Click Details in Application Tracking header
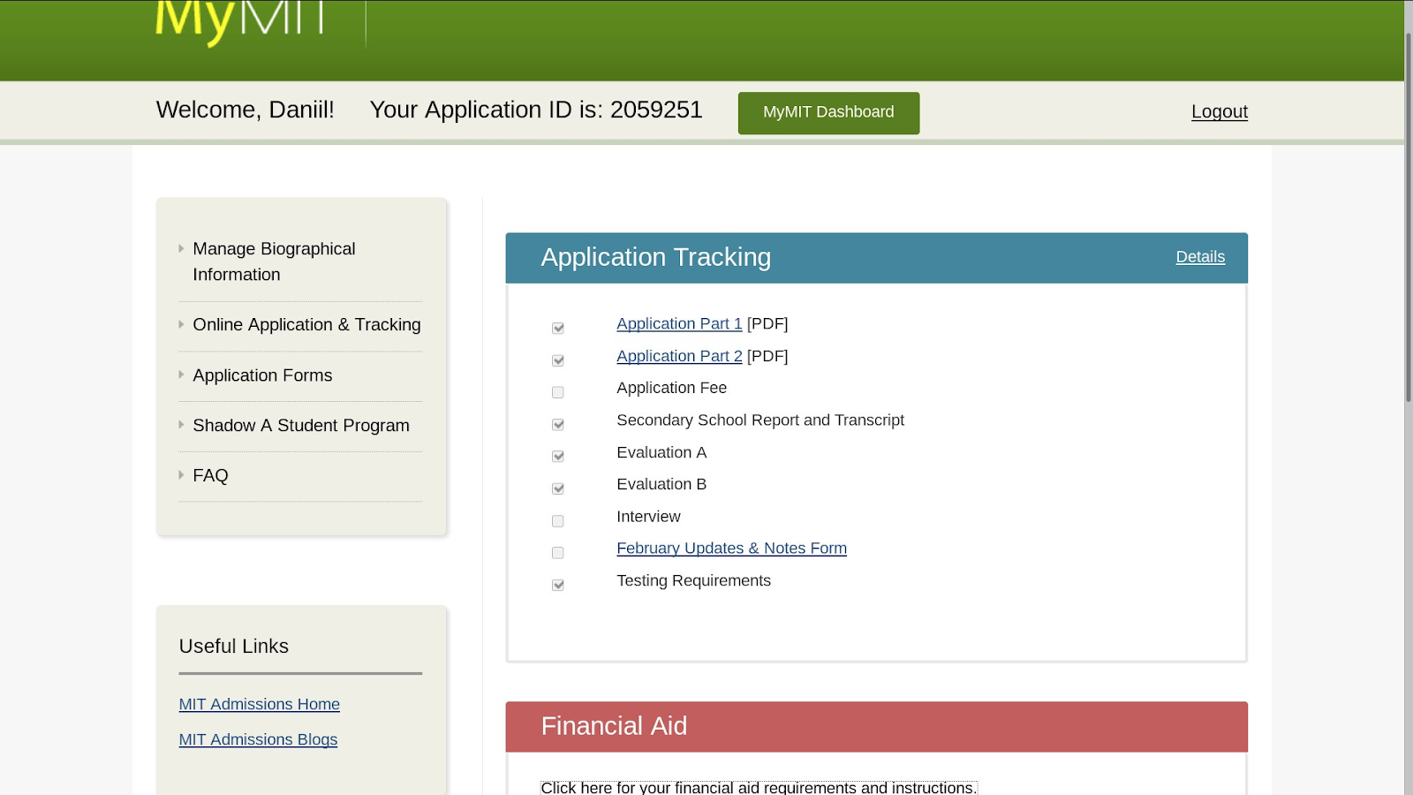Screen dimensions: 1413x795 click(1200, 257)
